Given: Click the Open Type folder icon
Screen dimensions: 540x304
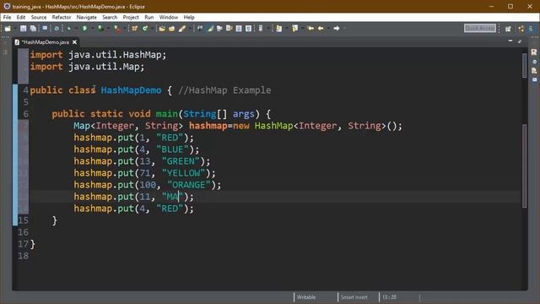Looking at the screenshot, I should tap(162, 29).
